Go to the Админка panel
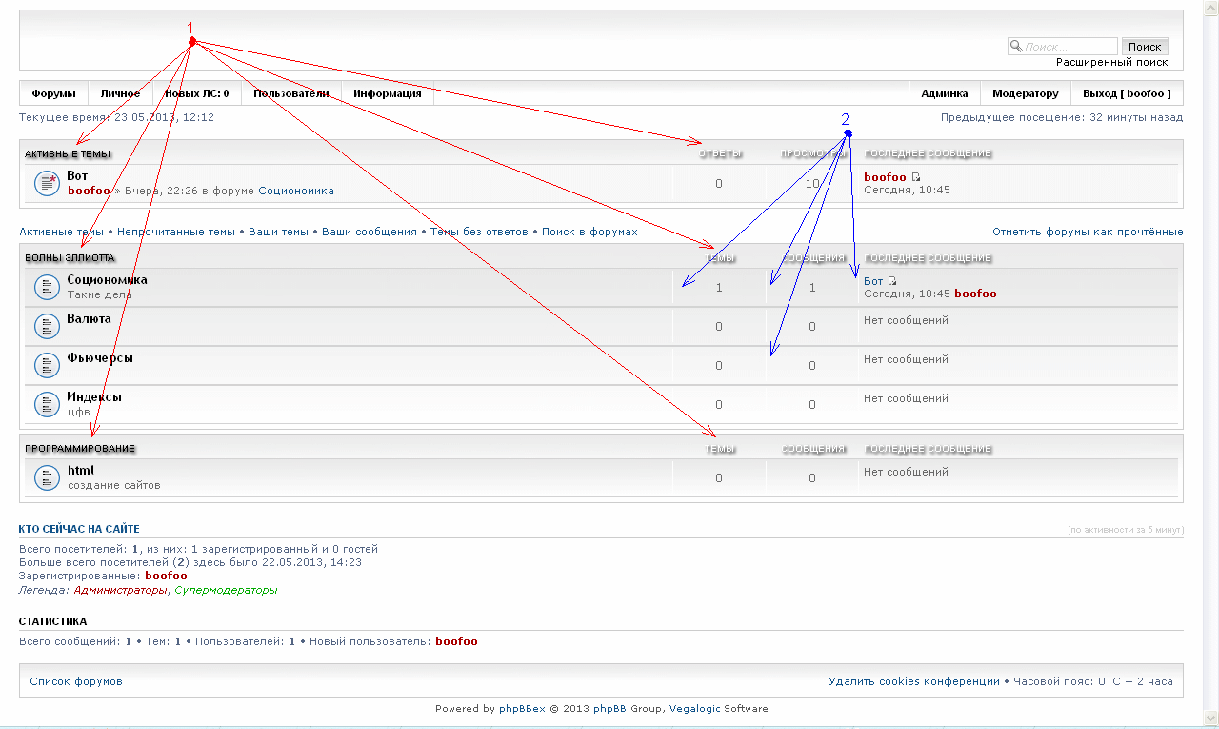1219x729 pixels. [x=944, y=93]
